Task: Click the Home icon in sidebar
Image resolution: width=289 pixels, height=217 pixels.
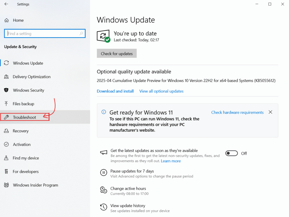Action: coord(7,20)
